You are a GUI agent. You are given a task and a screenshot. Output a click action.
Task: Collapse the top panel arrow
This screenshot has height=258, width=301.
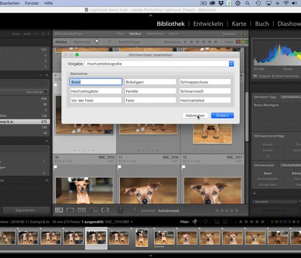pyautogui.click(x=150, y=15)
